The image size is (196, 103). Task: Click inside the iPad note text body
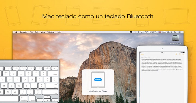[x=162, y=65]
